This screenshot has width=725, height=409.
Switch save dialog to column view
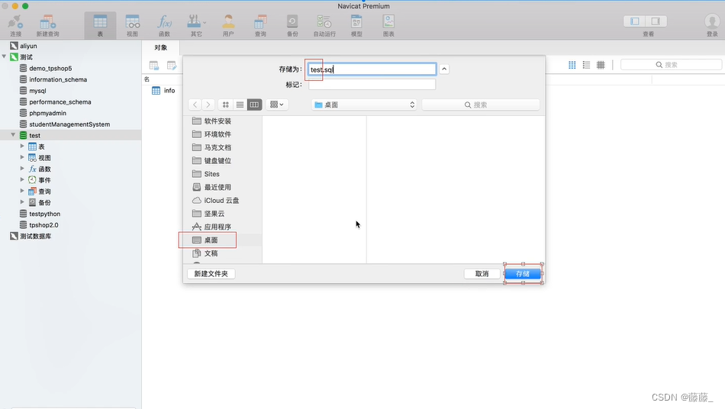(x=254, y=105)
